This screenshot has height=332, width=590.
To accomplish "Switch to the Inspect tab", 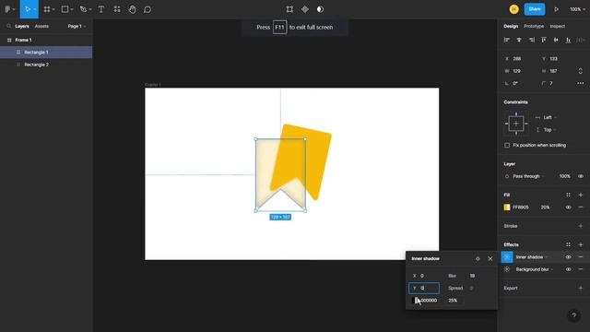I will 557,27.
